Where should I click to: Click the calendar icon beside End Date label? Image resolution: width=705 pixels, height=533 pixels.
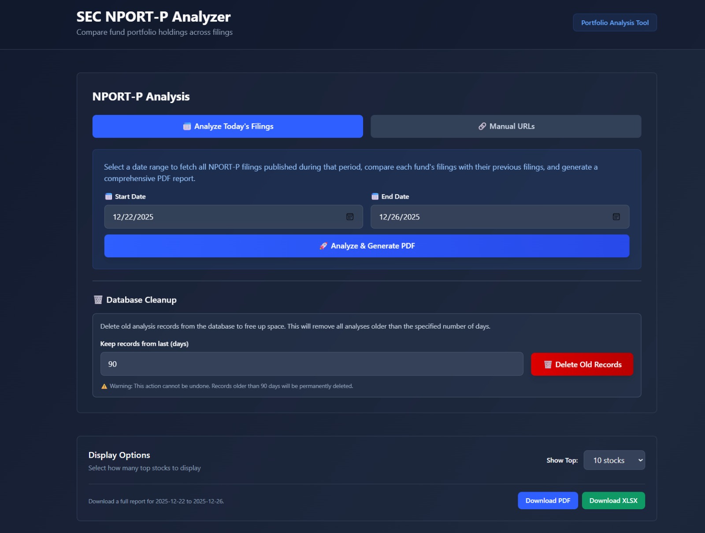click(x=375, y=196)
